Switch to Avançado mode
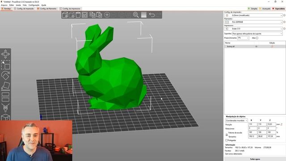The width and height of the screenshot is (286, 161). pyautogui.click(x=265, y=8)
